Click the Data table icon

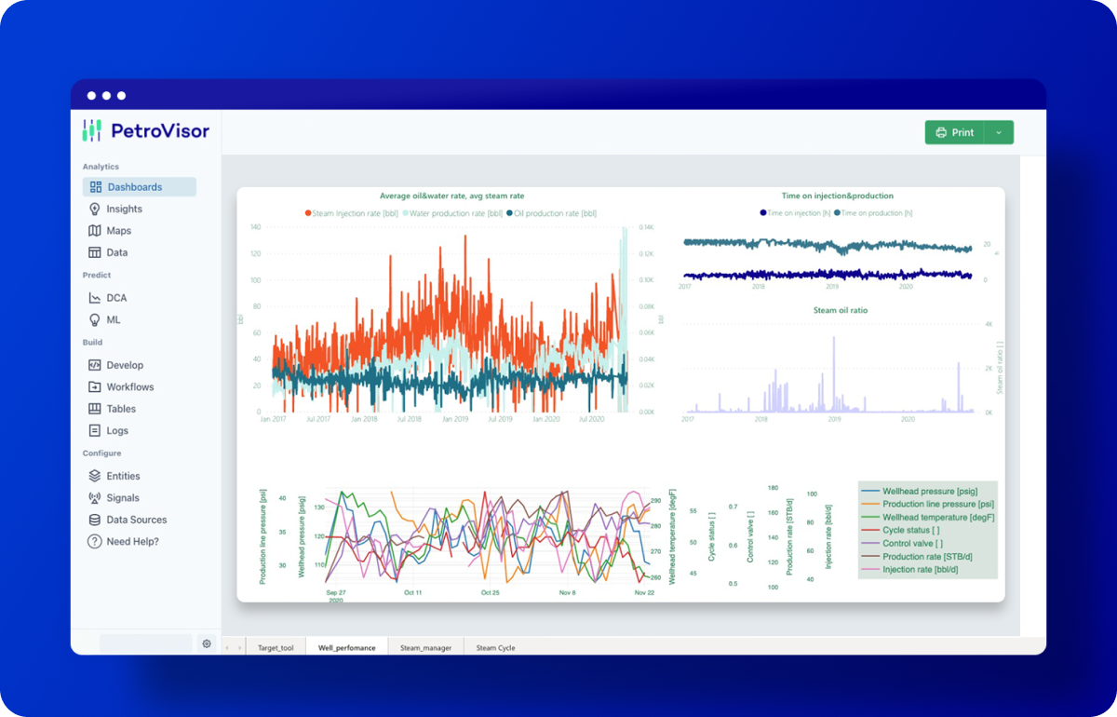tap(95, 252)
